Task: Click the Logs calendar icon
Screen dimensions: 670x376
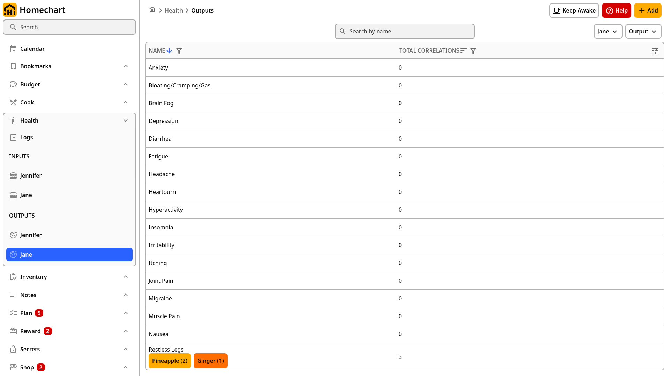Action: tap(13, 137)
